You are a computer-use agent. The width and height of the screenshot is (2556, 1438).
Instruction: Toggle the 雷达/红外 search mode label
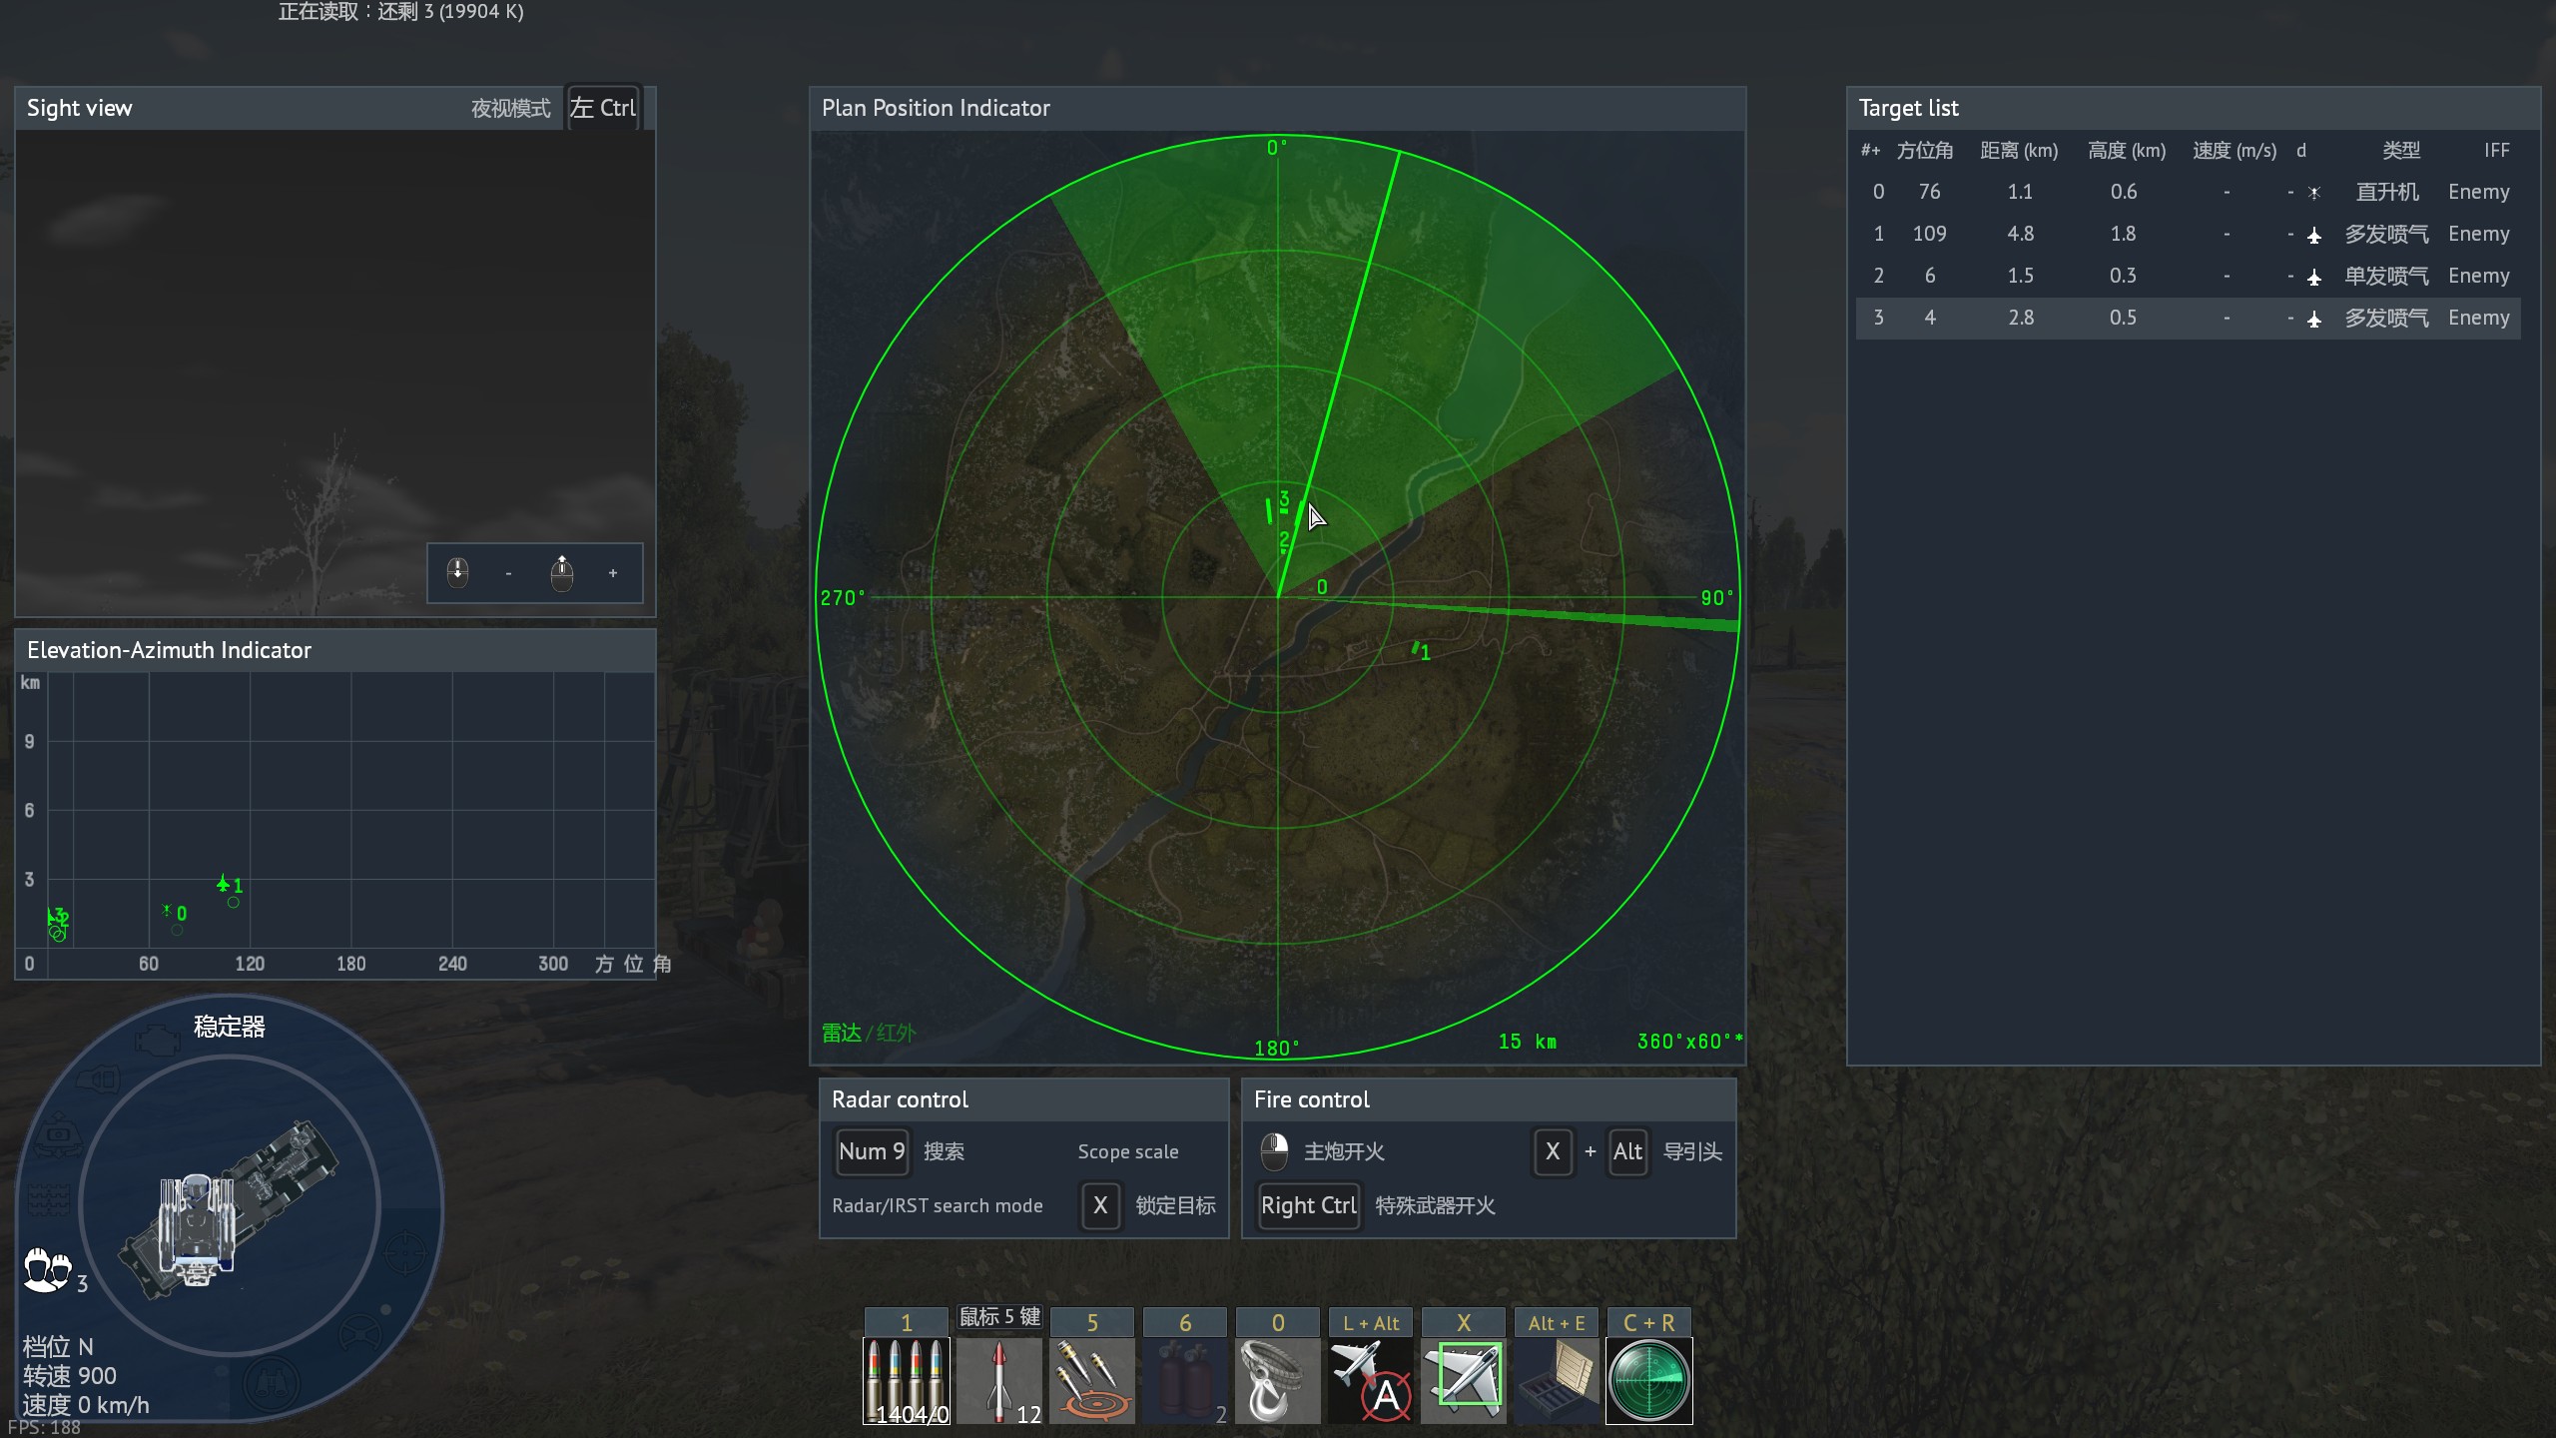[868, 1033]
